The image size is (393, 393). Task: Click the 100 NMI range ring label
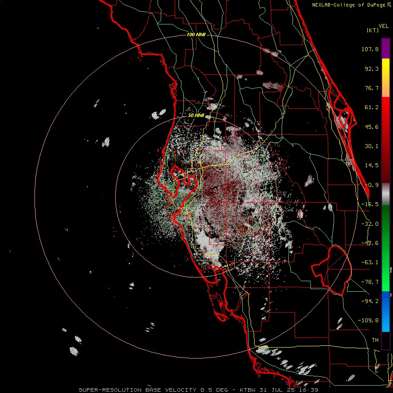pyautogui.click(x=196, y=34)
